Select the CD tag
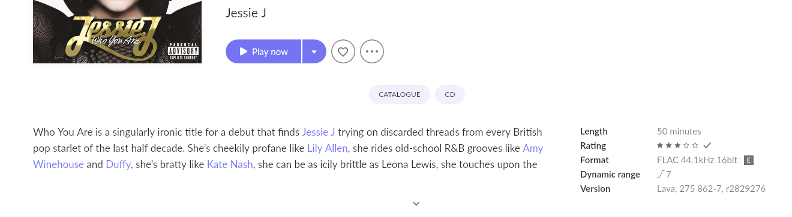Viewport: 792px width, 217px height. [450, 94]
